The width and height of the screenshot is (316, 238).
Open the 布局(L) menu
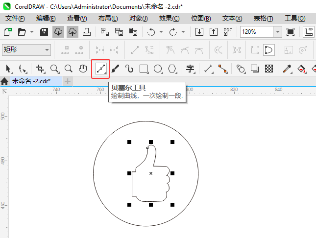tap(108, 19)
